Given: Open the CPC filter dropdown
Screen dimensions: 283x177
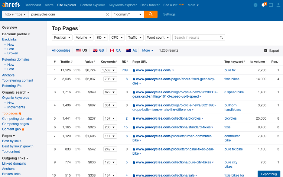Looking at the screenshot, I should tap(117, 37).
